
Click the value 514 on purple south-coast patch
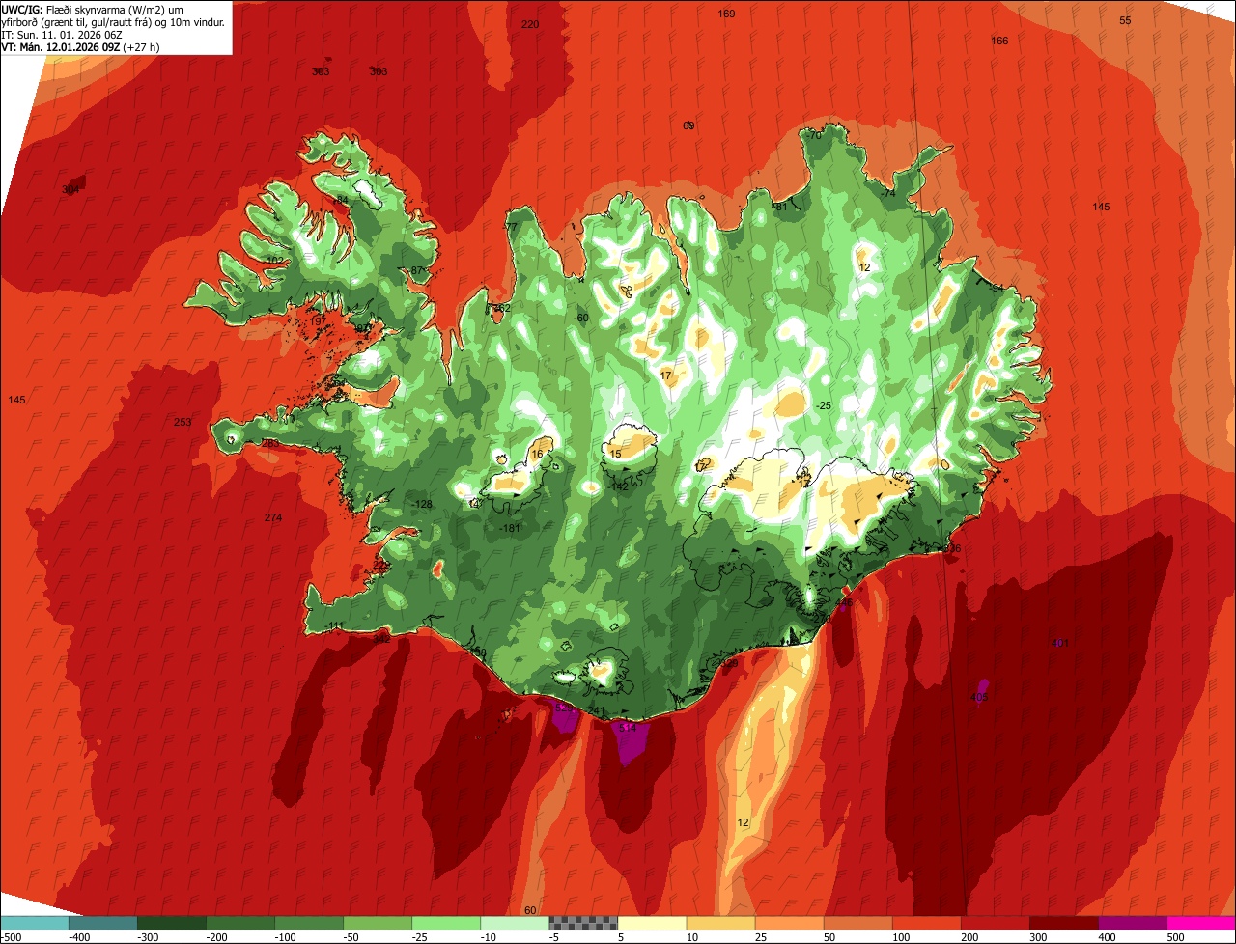click(628, 728)
